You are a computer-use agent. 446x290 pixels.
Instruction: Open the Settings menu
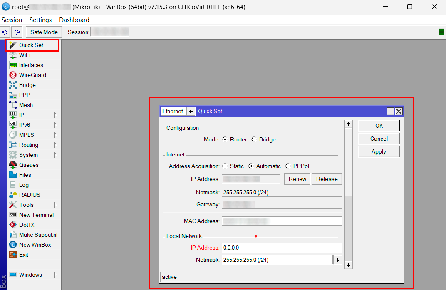pyautogui.click(x=40, y=20)
